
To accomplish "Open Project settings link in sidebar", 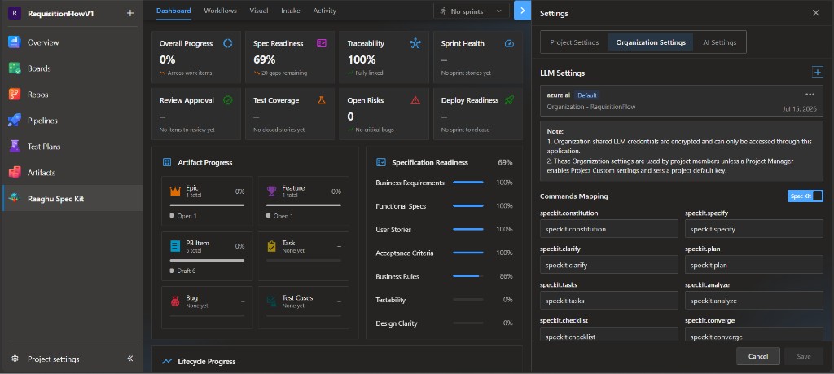I will [x=54, y=359].
